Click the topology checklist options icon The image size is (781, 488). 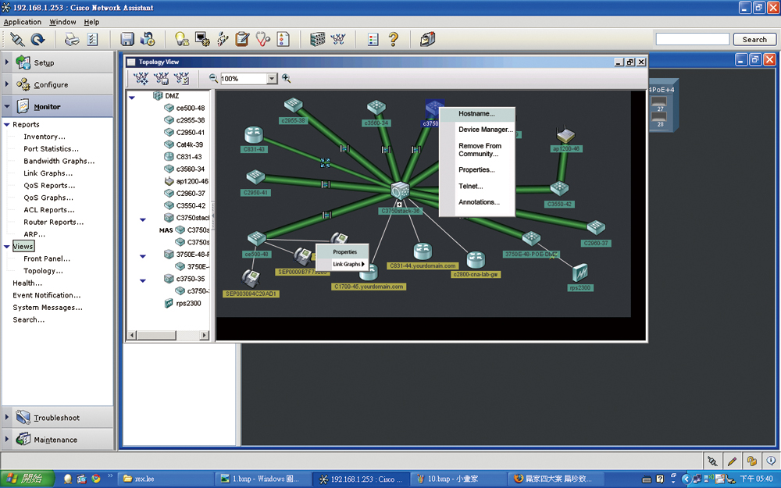pyautogui.click(x=181, y=78)
